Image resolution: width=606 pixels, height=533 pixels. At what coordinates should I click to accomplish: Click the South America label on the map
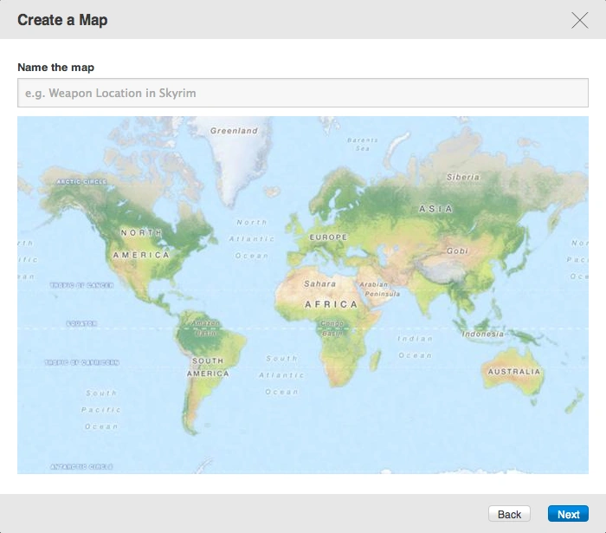point(208,367)
